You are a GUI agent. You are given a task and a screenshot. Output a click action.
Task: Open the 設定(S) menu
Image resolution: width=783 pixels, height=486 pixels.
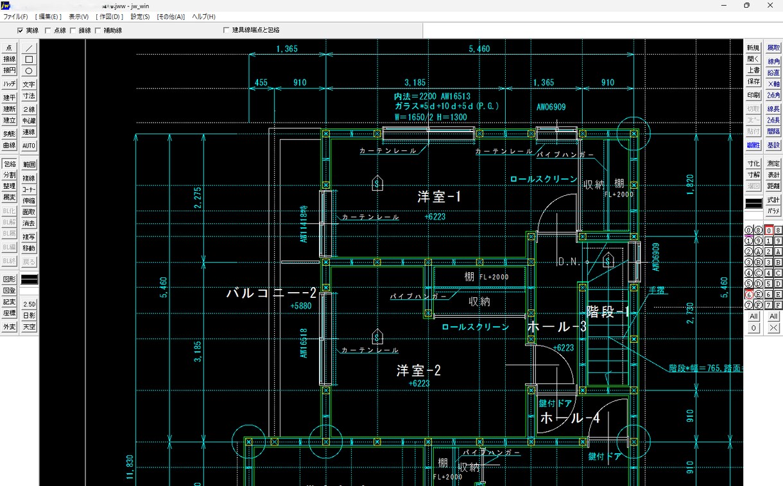tap(140, 16)
